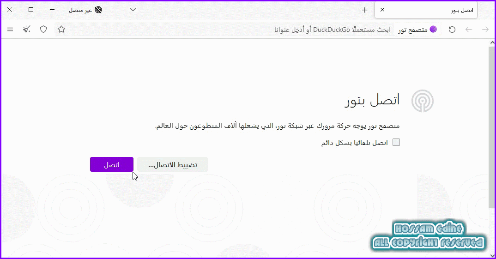This screenshot has width=496, height=259.
Task: Open the security level shield icon
Action: tap(43, 30)
